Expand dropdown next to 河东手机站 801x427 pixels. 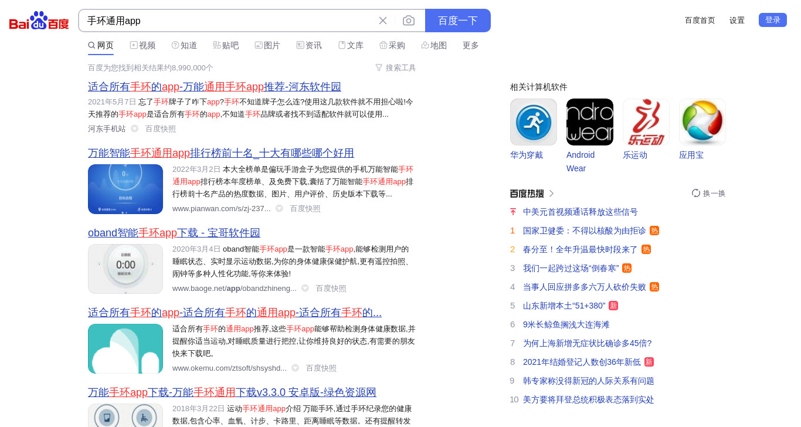pyautogui.click(x=134, y=128)
